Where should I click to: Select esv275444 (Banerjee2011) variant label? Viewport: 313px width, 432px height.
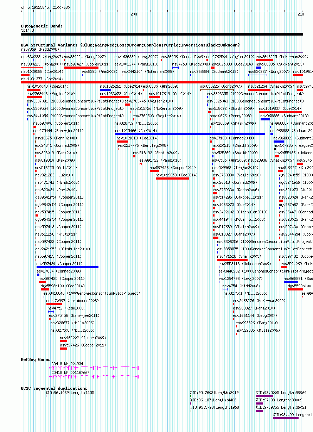[58, 131]
